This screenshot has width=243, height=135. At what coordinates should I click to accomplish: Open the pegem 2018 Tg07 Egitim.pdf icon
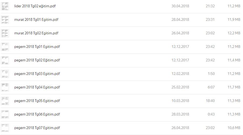(5, 128)
